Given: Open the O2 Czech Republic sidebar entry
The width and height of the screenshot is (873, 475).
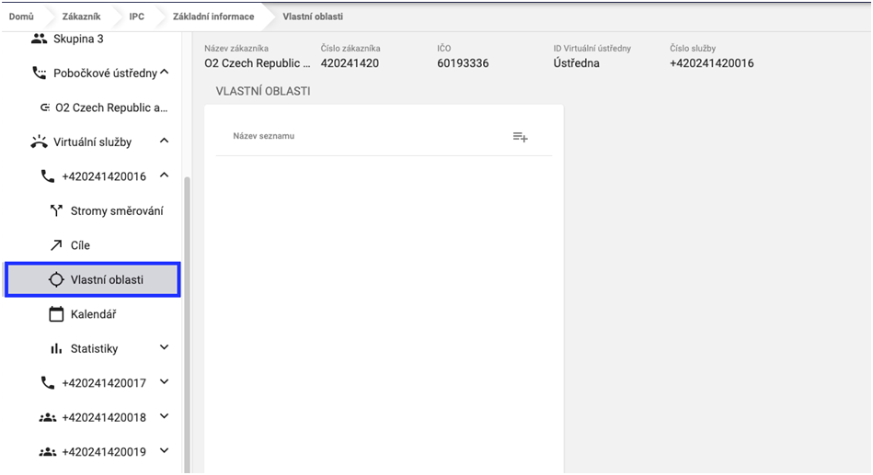Looking at the screenshot, I should pos(110,107).
